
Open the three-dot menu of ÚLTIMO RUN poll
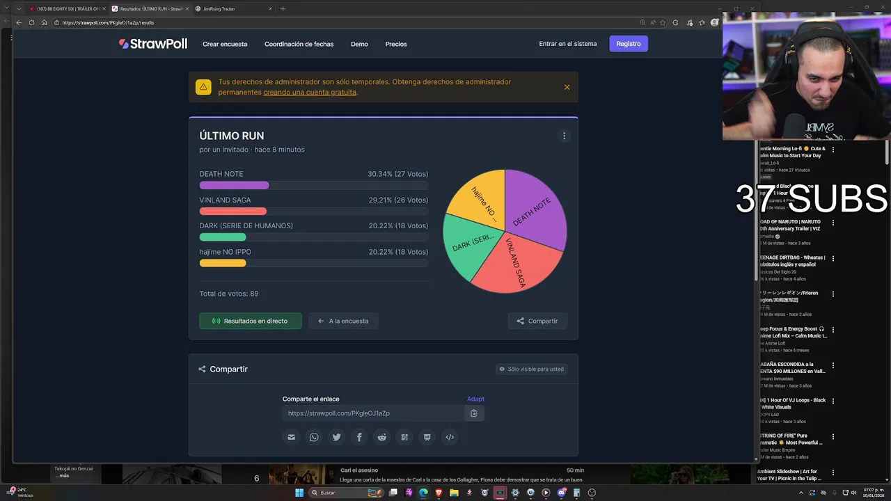pos(565,136)
